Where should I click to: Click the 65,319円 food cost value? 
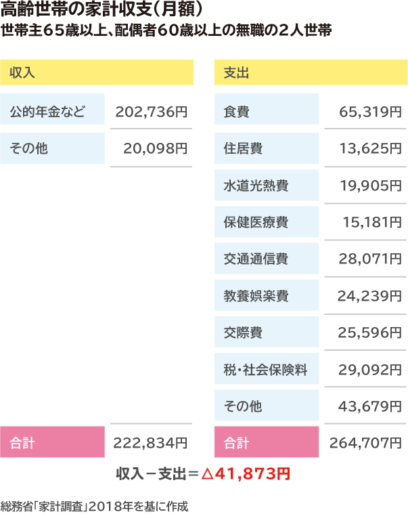click(x=370, y=112)
